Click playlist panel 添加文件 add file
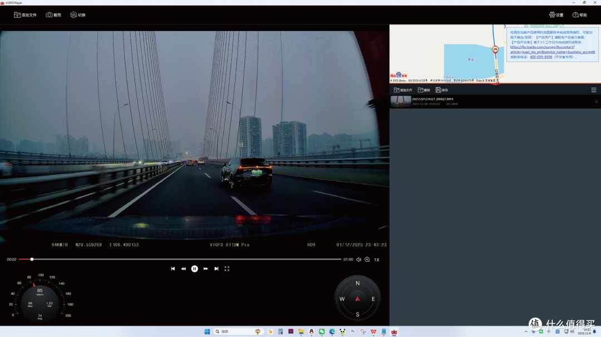The width and height of the screenshot is (601, 337). point(403,90)
